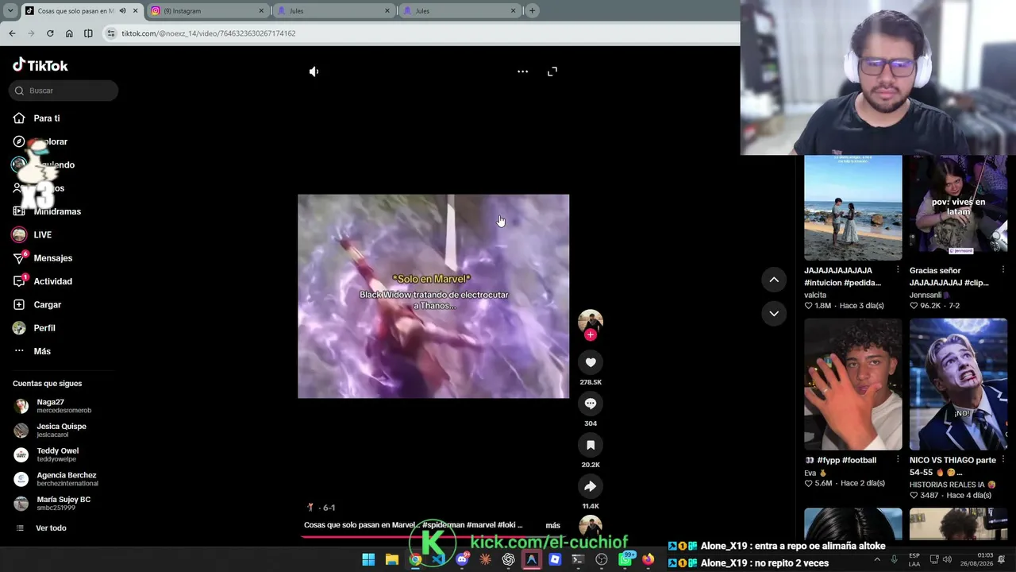Click the video progress bar

coord(433,536)
